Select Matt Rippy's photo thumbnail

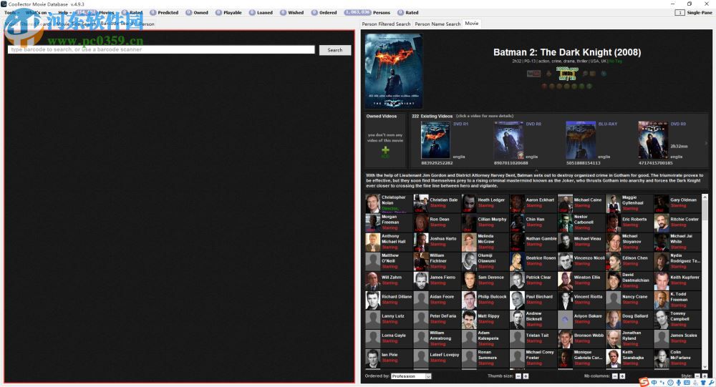click(469, 320)
